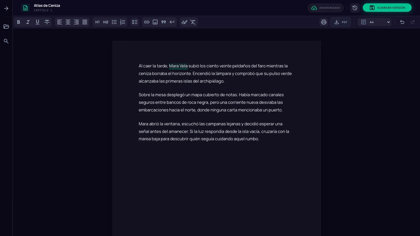The width and height of the screenshot is (420, 236).
Task: Apply Heading 2 style
Action: (106, 22)
